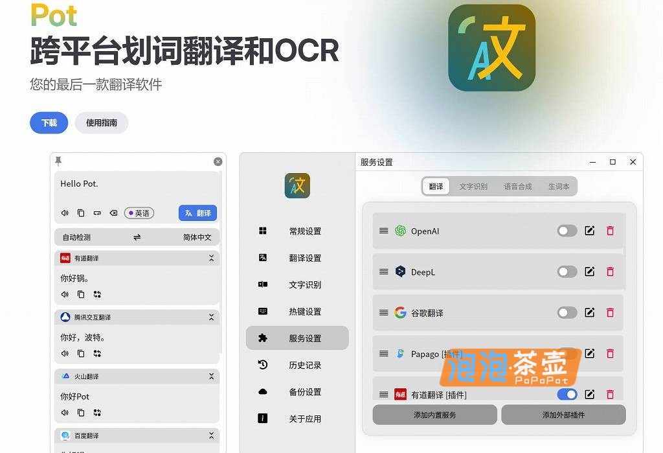Collapse the 腾讯交互翻译 result panel
Viewport: 663px width, 453px height.
pyautogui.click(x=211, y=317)
